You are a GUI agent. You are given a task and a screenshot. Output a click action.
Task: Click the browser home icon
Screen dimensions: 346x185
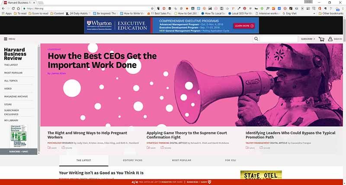click(x=18, y=8)
